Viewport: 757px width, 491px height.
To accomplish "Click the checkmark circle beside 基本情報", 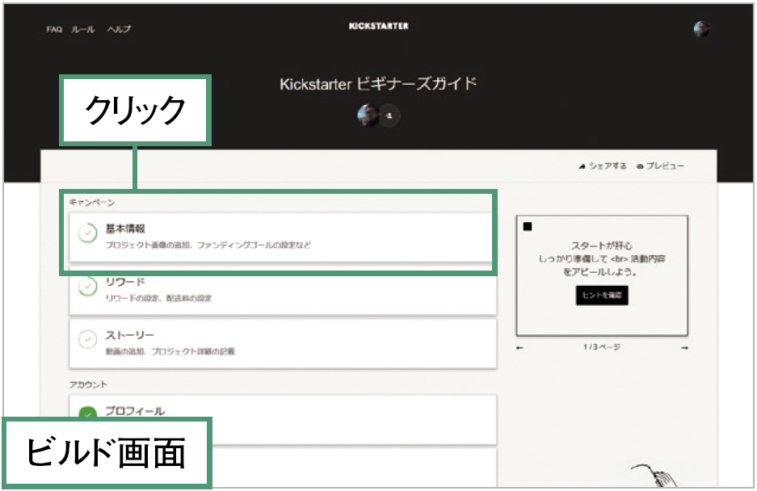I will coord(88,233).
